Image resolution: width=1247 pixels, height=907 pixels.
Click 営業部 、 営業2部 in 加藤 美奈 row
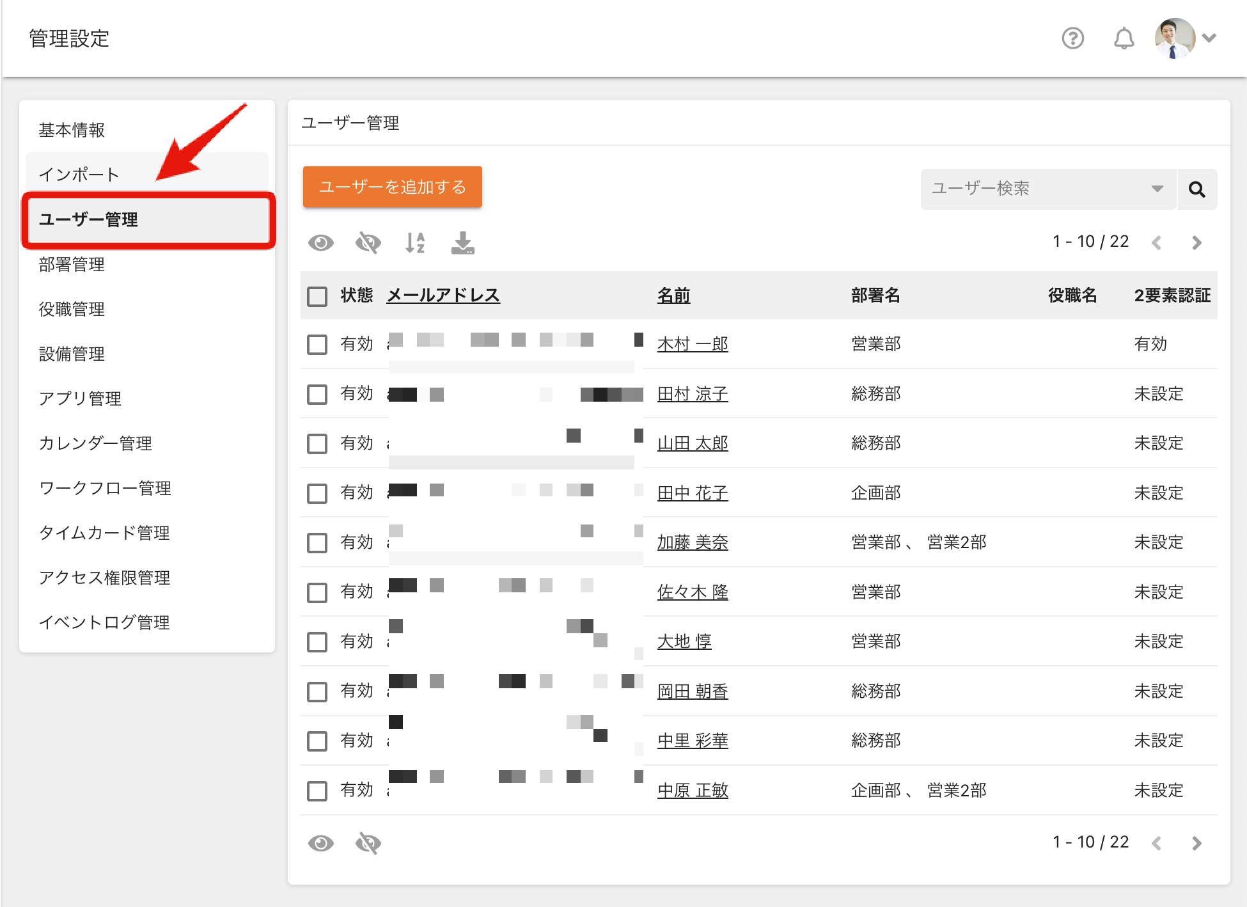pyautogui.click(x=919, y=542)
